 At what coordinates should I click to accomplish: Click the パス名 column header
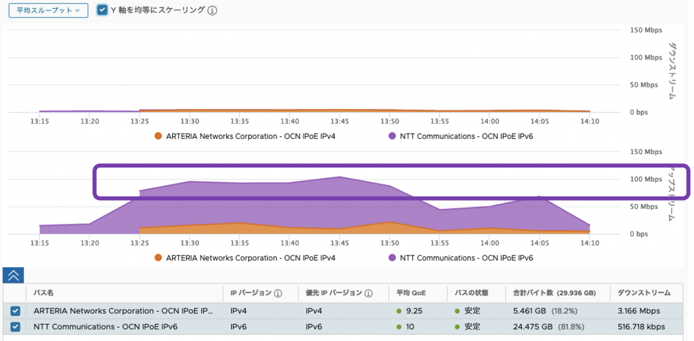(44, 293)
